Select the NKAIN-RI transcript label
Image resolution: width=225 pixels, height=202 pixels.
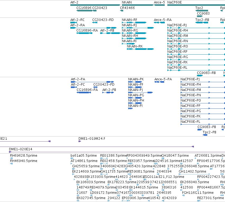point(129,41)
